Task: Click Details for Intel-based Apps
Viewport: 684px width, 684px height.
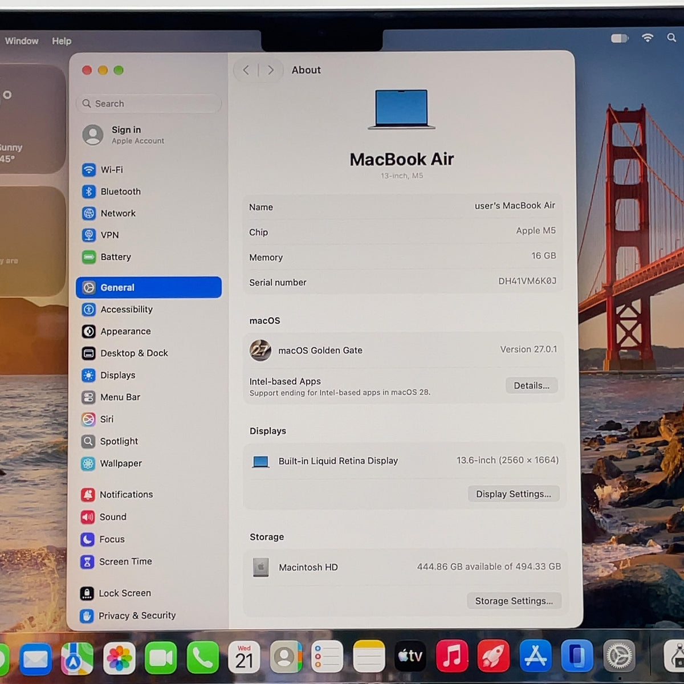Action: click(x=532, y=385)
